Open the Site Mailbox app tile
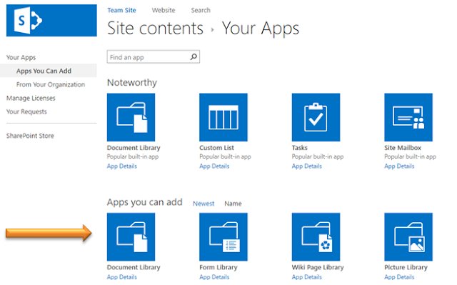This screenshot has height=285, width=457. [x=408, y=117]
